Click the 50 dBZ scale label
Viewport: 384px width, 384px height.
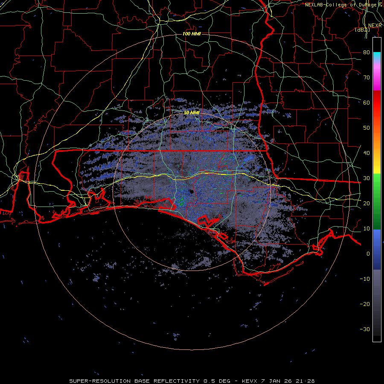click(367, 128)
